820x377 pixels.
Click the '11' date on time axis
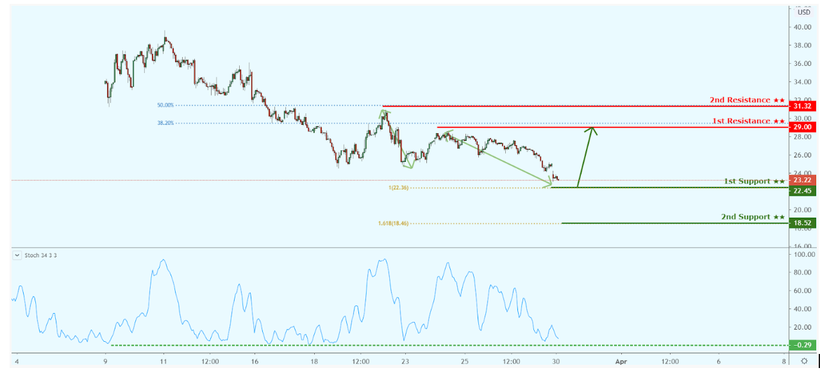[163, 362]
